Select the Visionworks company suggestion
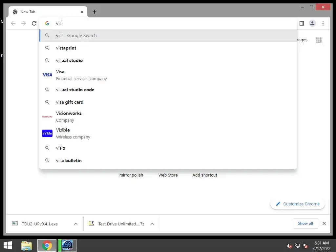 tap(168, 117)
